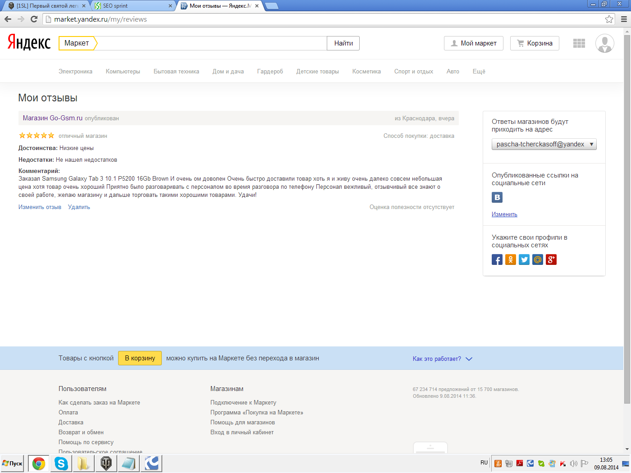Click the vertical page scrollbar
Viewport: 631px width, 473px height.
627,219
